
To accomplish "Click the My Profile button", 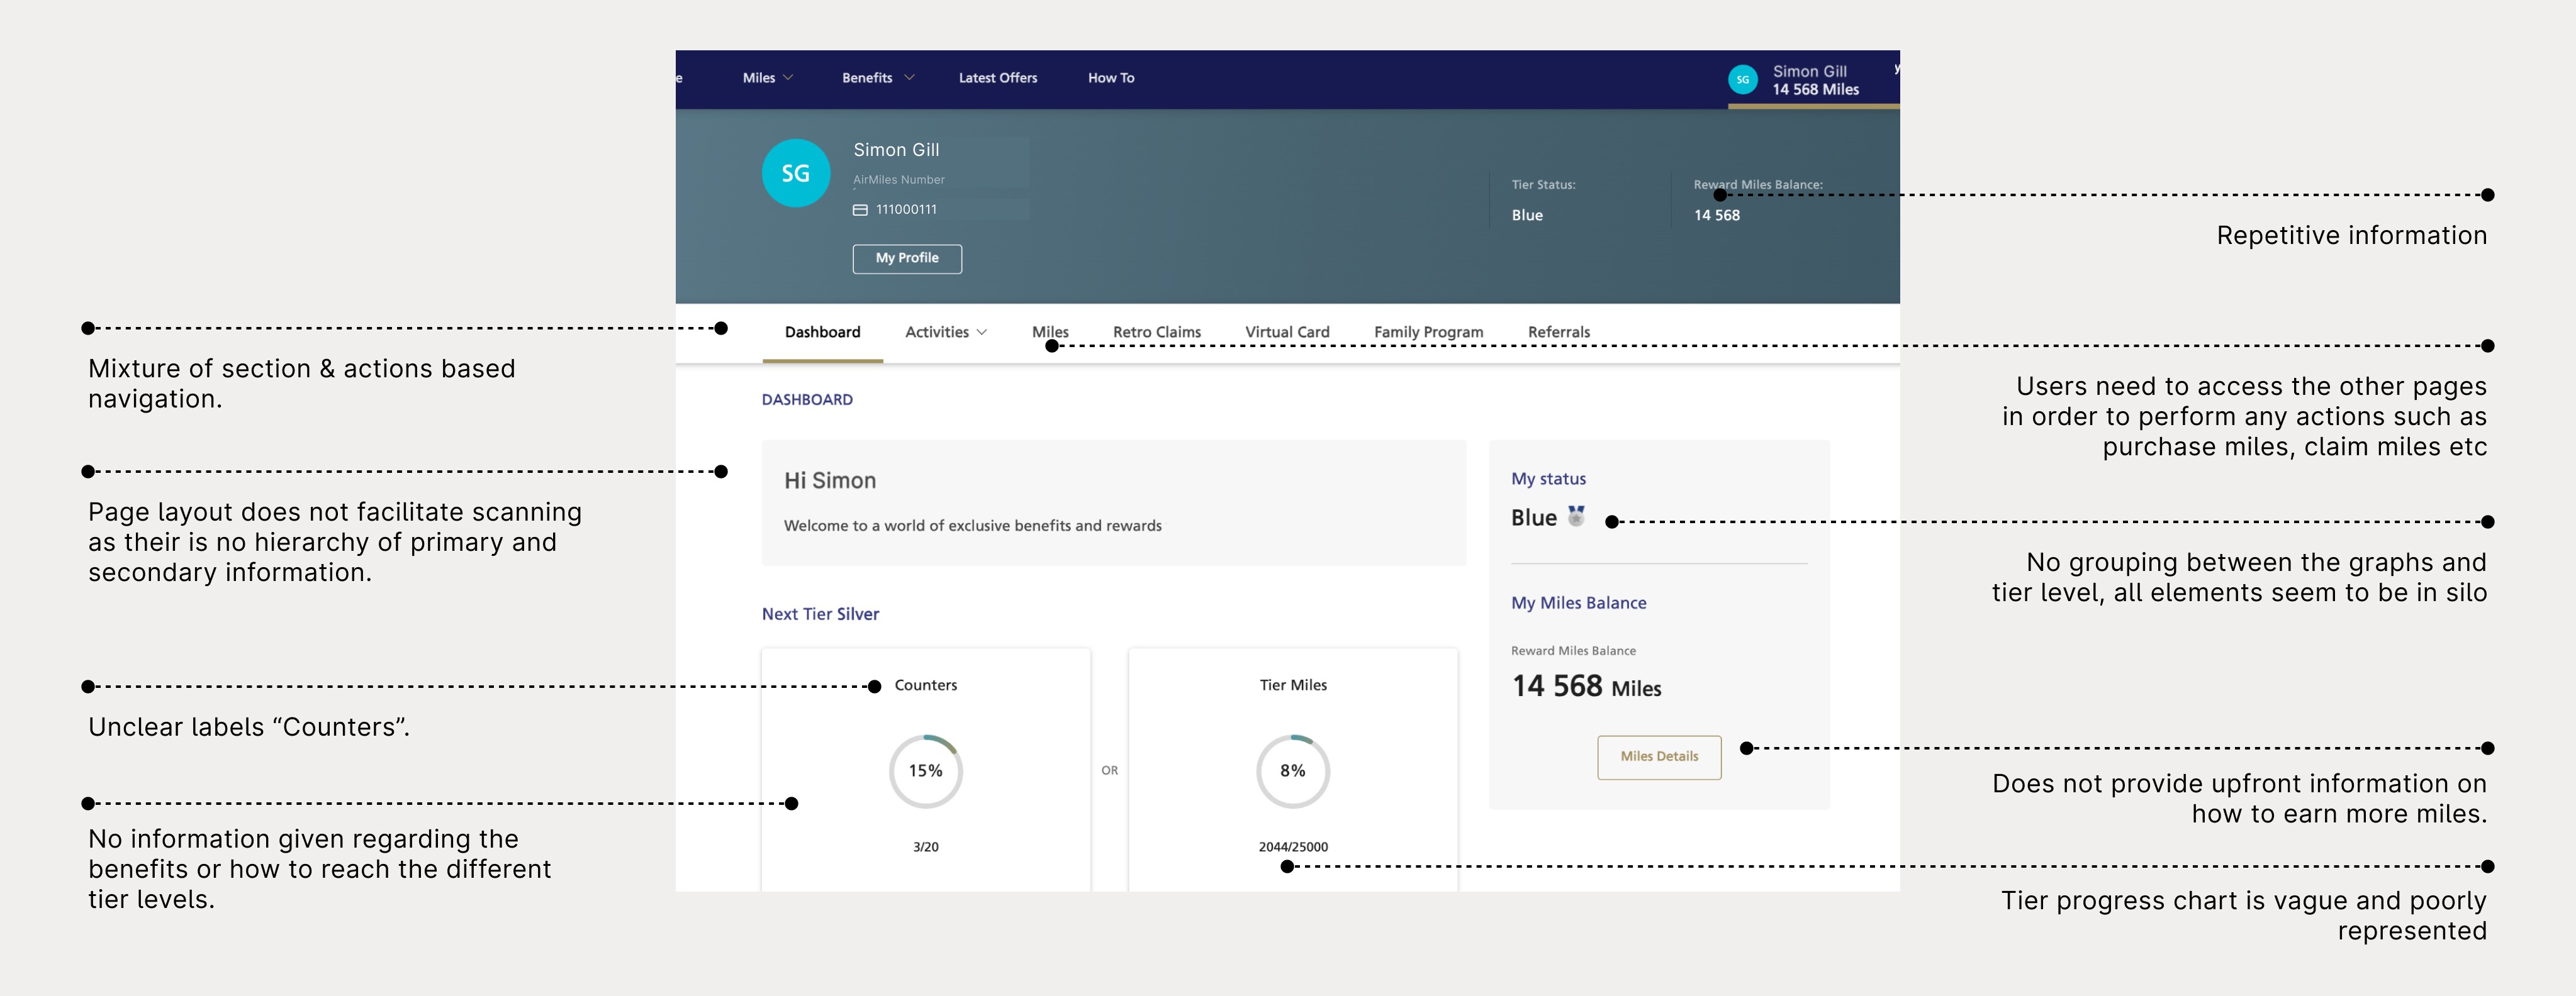I will point(907,258).
